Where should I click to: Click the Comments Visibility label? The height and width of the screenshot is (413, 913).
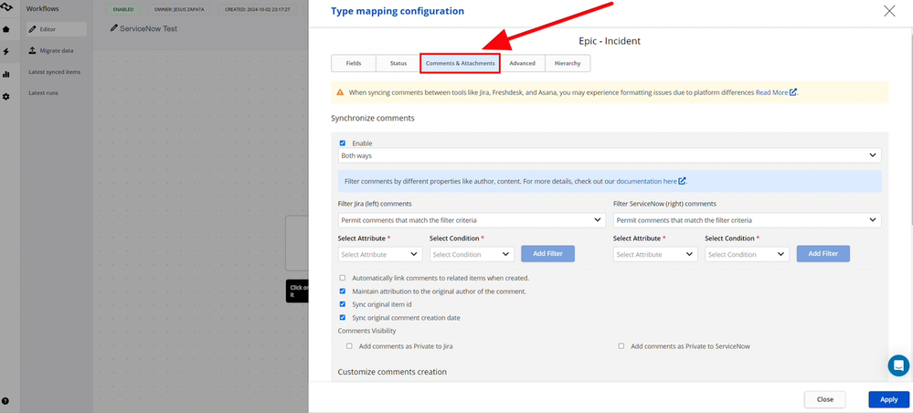pyautogui.click(x=366, y=331)
